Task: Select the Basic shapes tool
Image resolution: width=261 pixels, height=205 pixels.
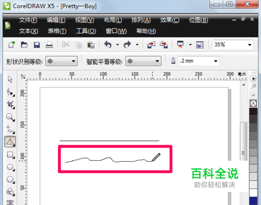Action: point(10,191)
